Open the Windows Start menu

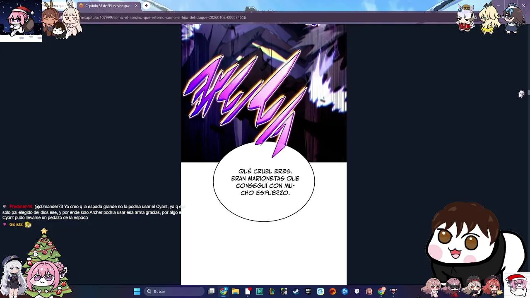pos(137,291)
